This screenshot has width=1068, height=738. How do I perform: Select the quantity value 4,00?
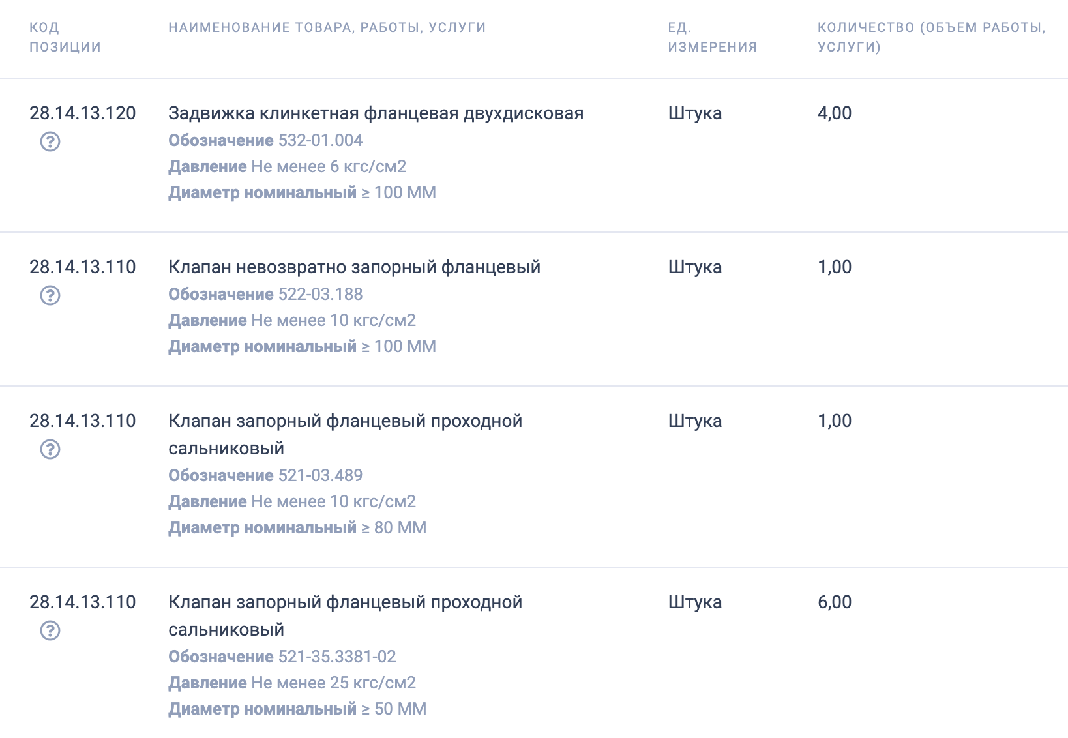[835, 113]
